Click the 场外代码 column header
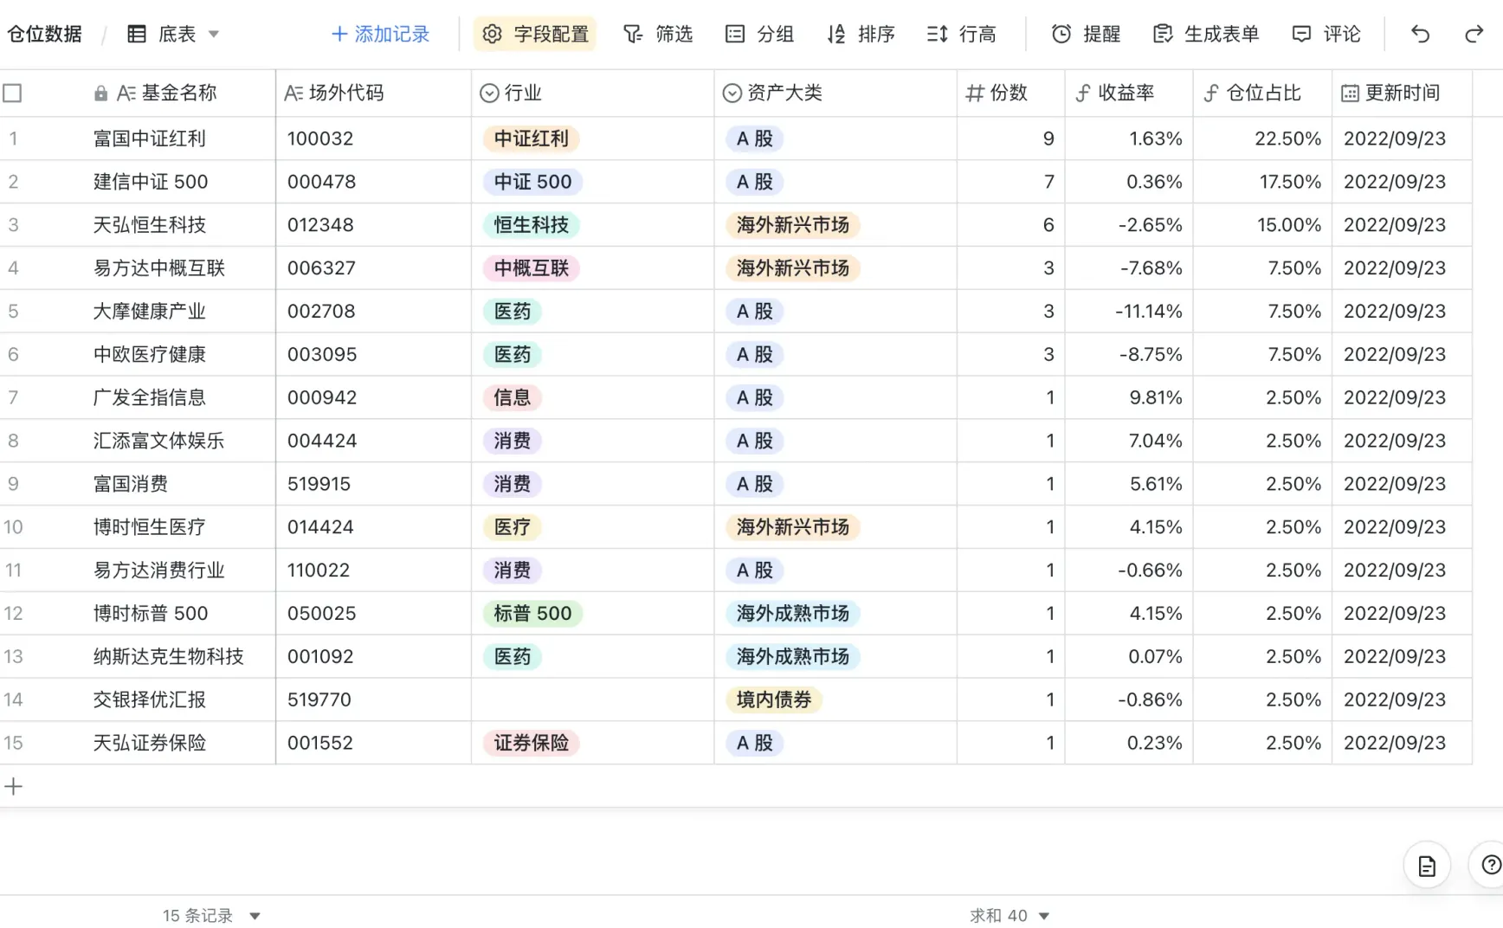The image size is (1503, 928). point(373,93)
